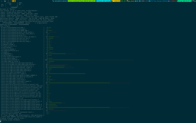Click fs/overlayfs/super.c file row

coord(27,58)
